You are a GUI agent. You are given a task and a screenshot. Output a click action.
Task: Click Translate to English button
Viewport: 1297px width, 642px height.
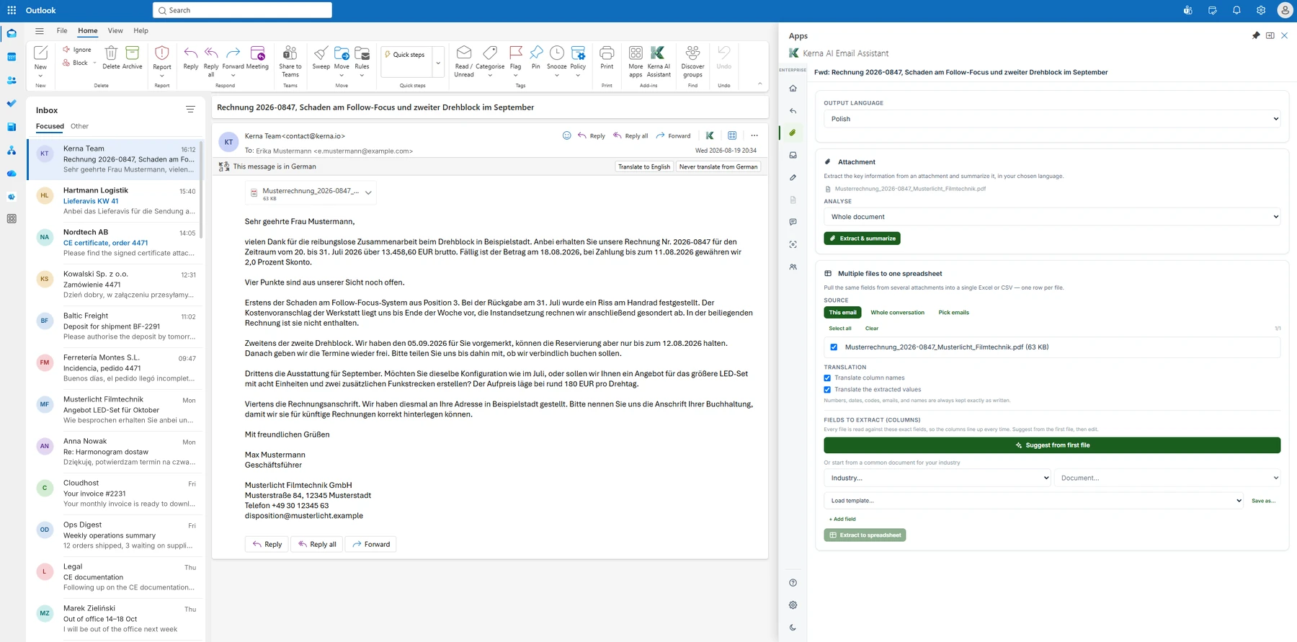[644, 166]
